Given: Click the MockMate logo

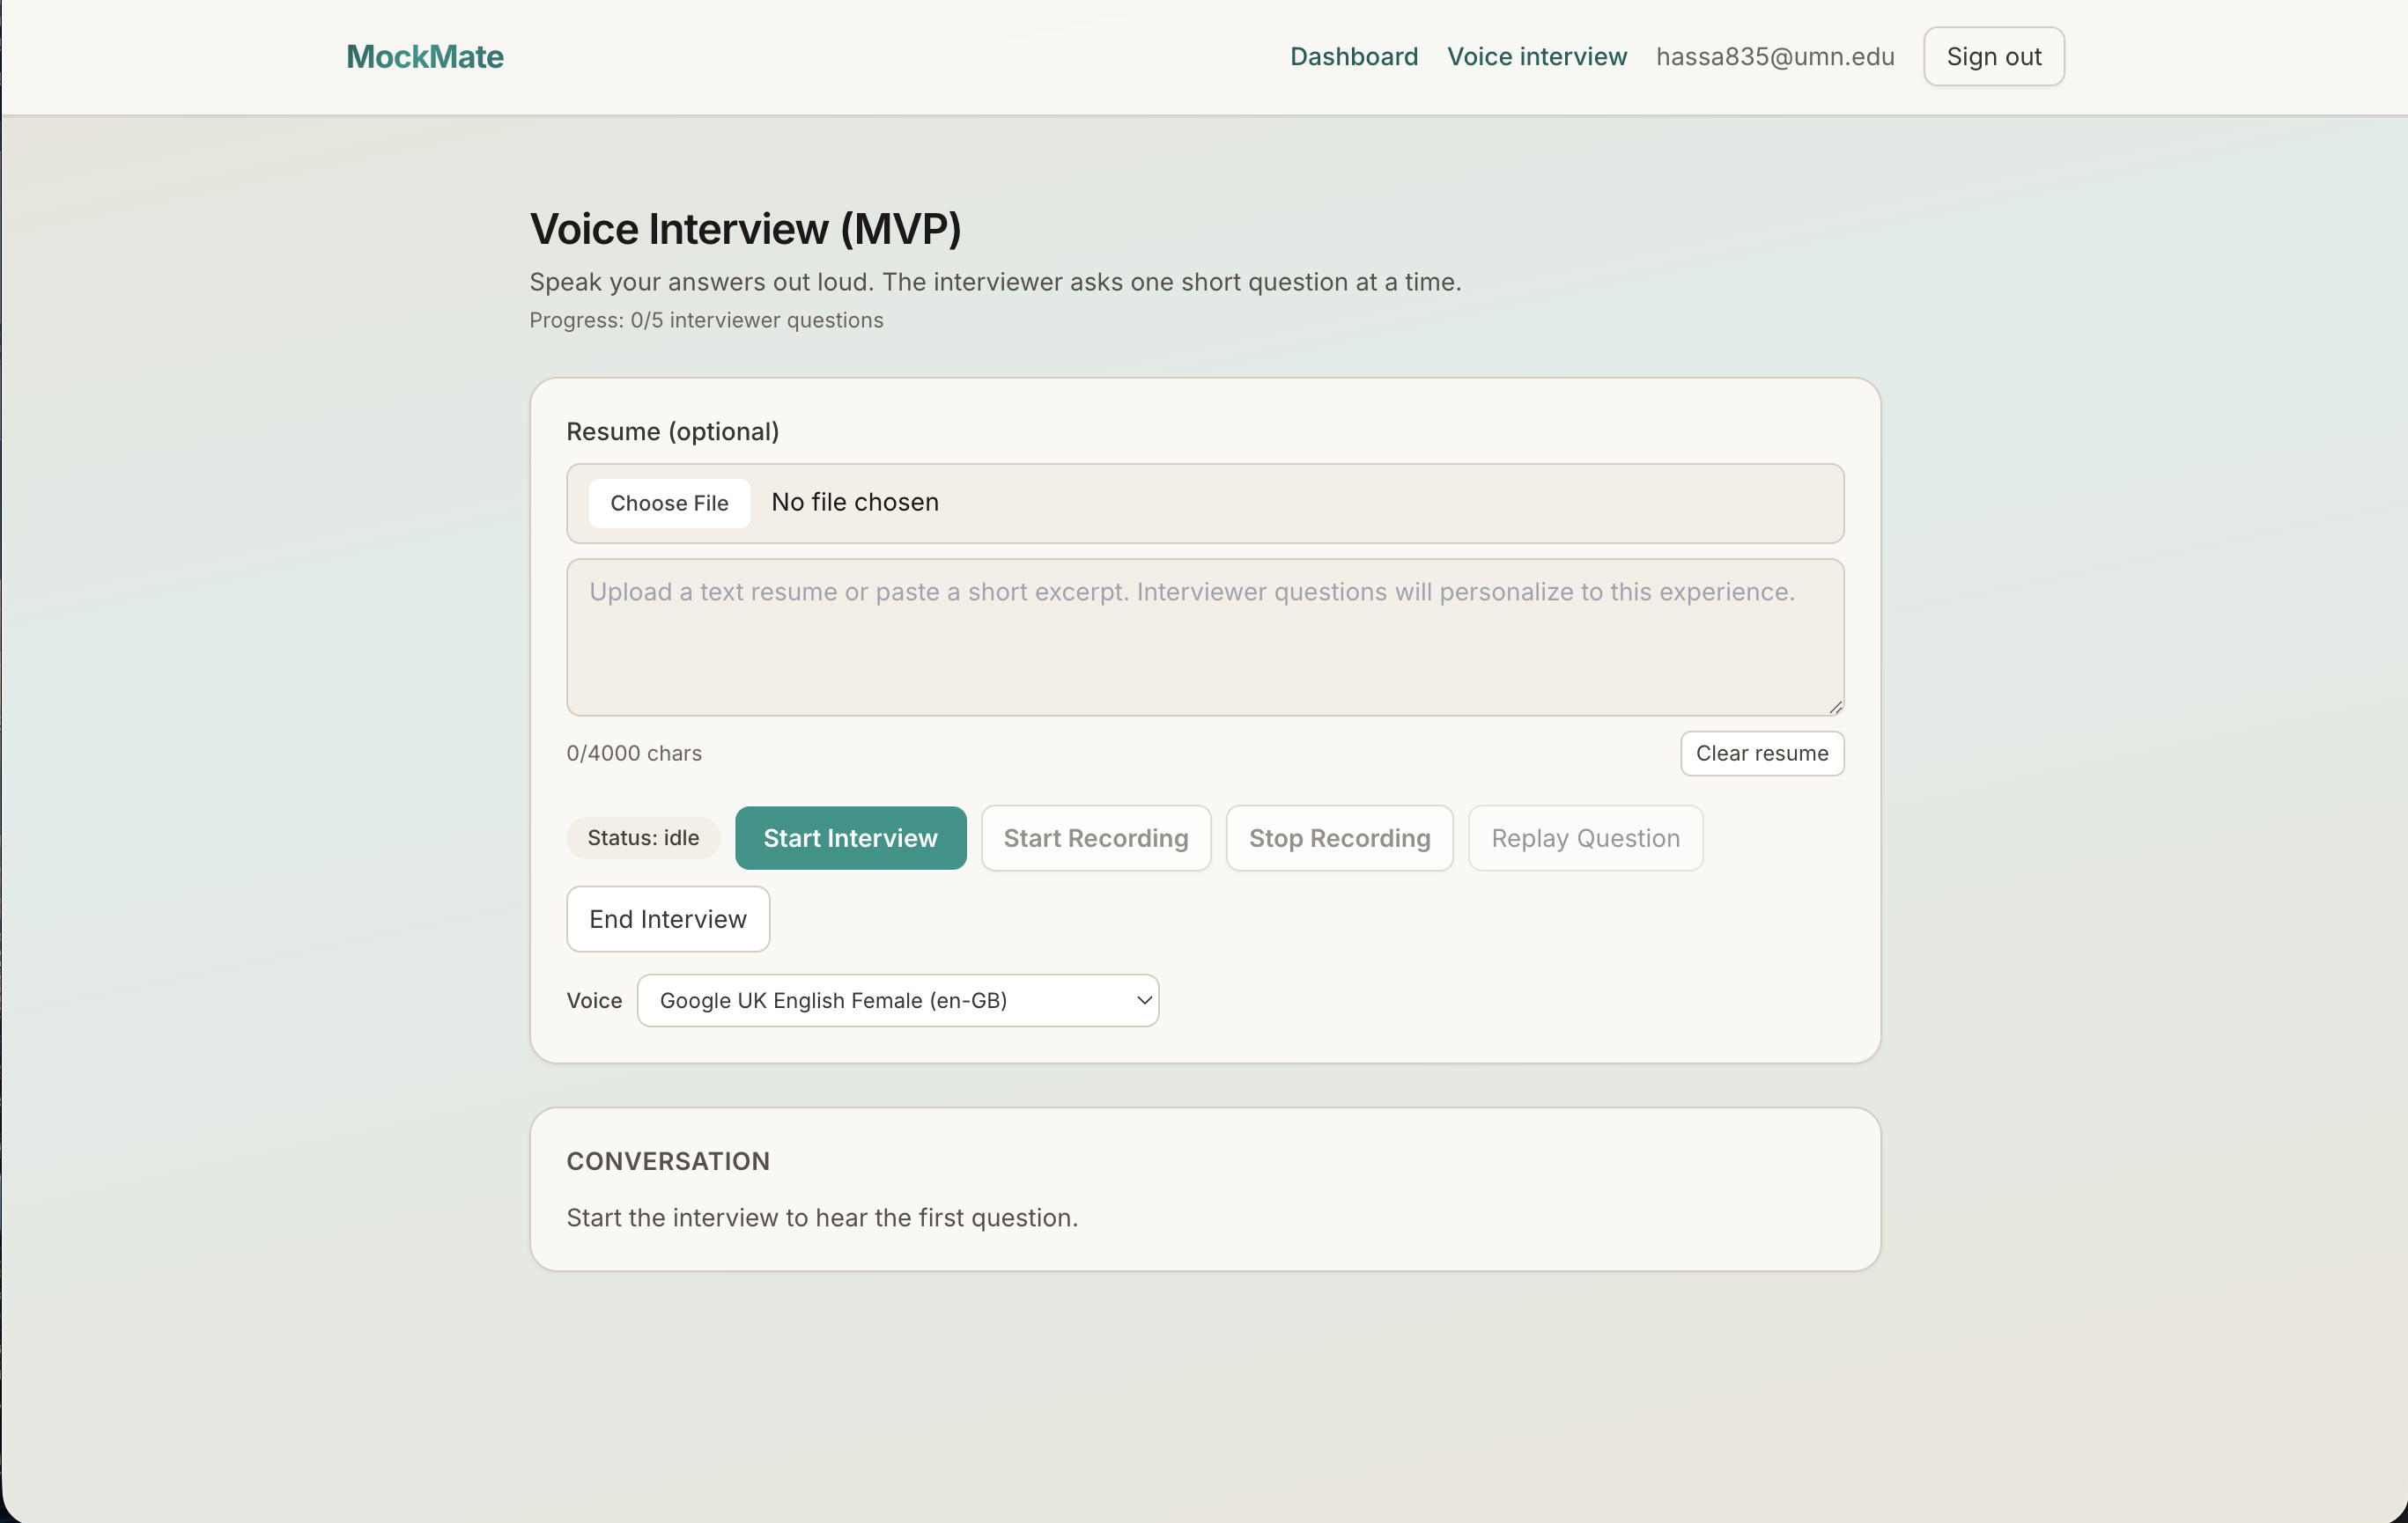Looking at the screenshot, I should (x=424, y=57).
